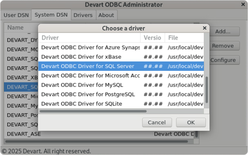
Task: Close the Devart ODBC Administrator window
Action: click(243, 4)
